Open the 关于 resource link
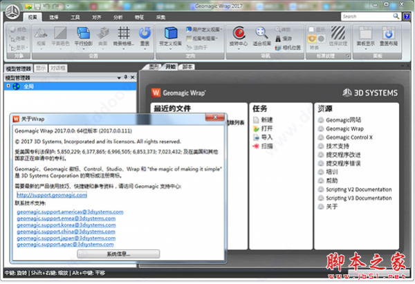 (332, 207)
